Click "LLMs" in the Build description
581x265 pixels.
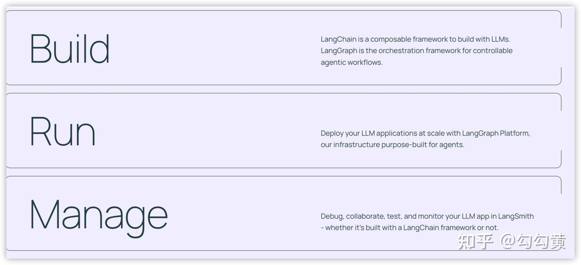coord(500,40)
